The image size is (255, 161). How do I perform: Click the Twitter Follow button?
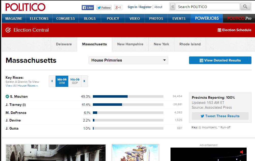coord(104,8)
